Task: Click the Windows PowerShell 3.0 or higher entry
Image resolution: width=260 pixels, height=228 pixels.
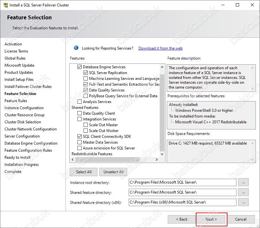Action: point(204,110)
